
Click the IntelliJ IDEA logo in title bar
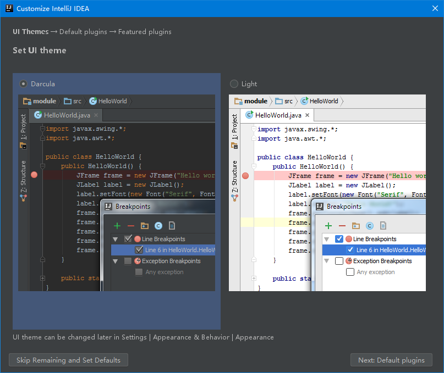(9, 9)
